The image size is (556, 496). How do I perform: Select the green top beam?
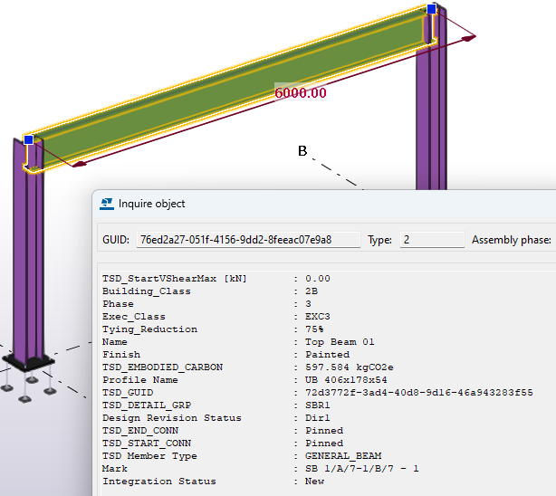[x=231, y=89]
